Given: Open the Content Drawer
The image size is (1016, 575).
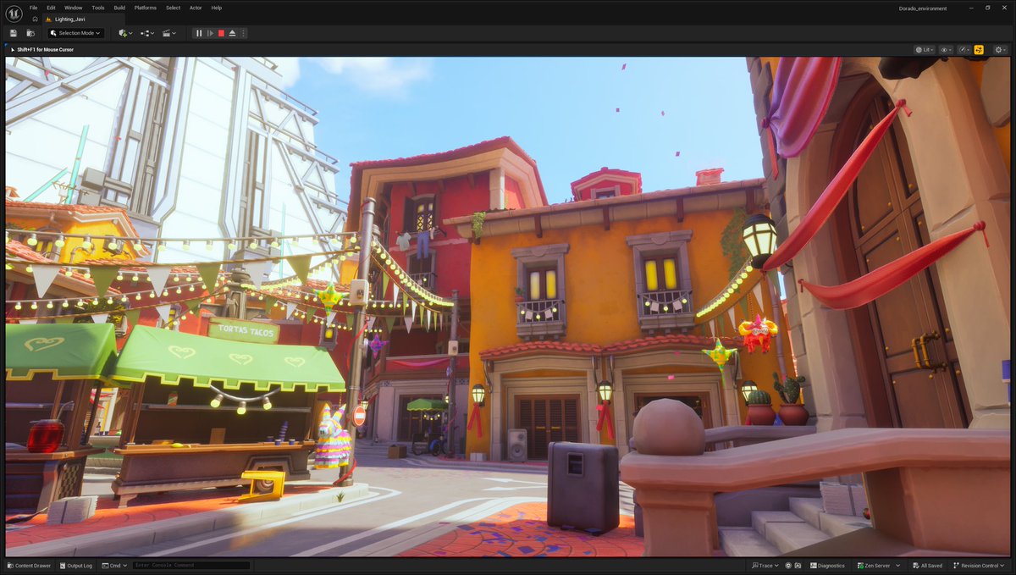Looking at the screenshot, I should pyautogui.click(x=28, y=566).
